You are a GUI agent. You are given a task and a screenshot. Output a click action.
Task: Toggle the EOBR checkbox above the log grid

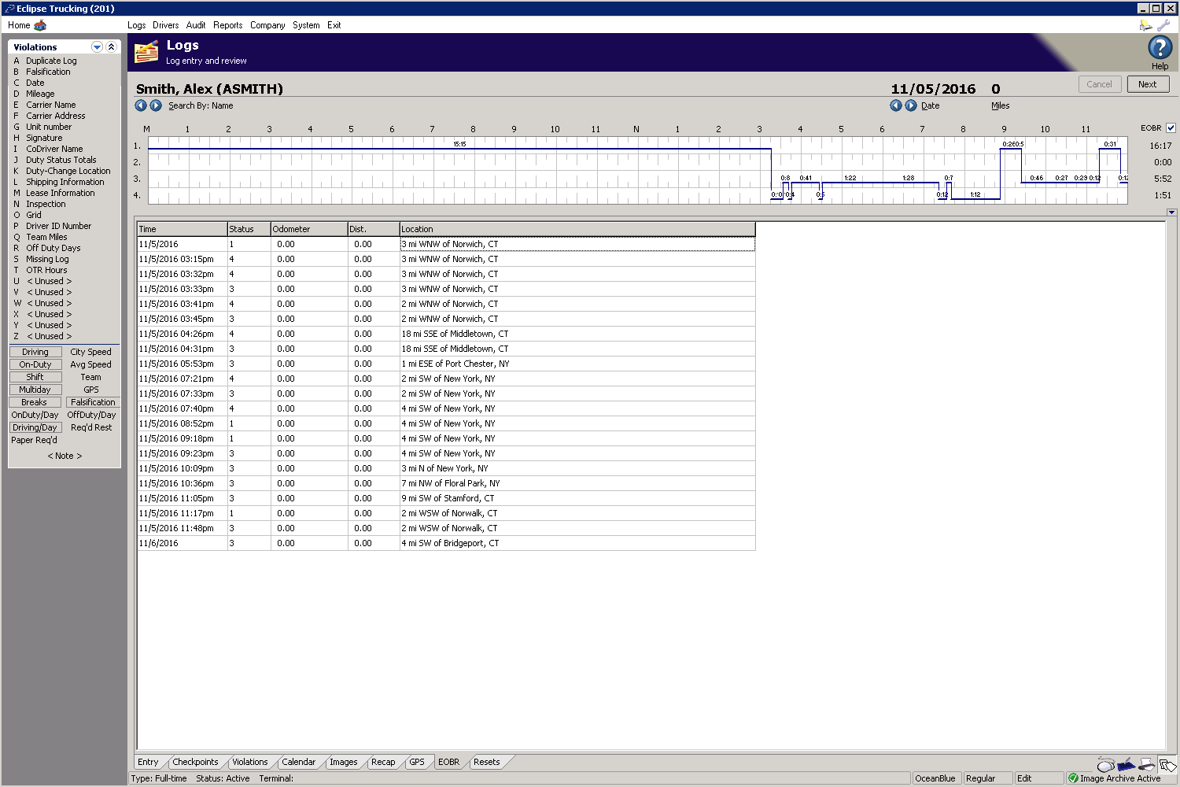(x=1171, y=127)
